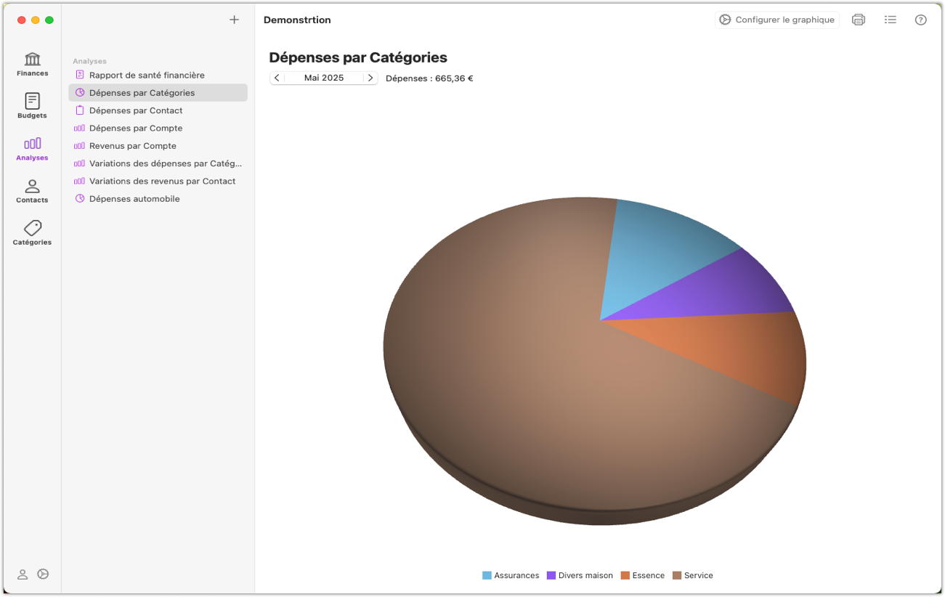
Task: Click Configurer le graphique button
Action: tap(776, 20)
